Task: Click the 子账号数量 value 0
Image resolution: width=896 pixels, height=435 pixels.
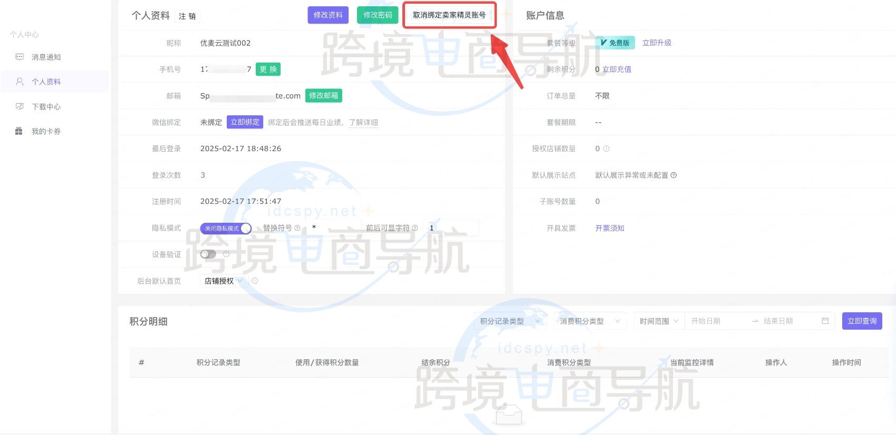Action: click(598, 201)
